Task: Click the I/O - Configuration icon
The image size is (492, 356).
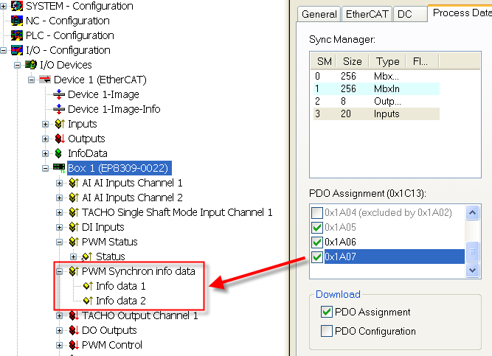Action: pyautogui.click(x=17, y=50)
